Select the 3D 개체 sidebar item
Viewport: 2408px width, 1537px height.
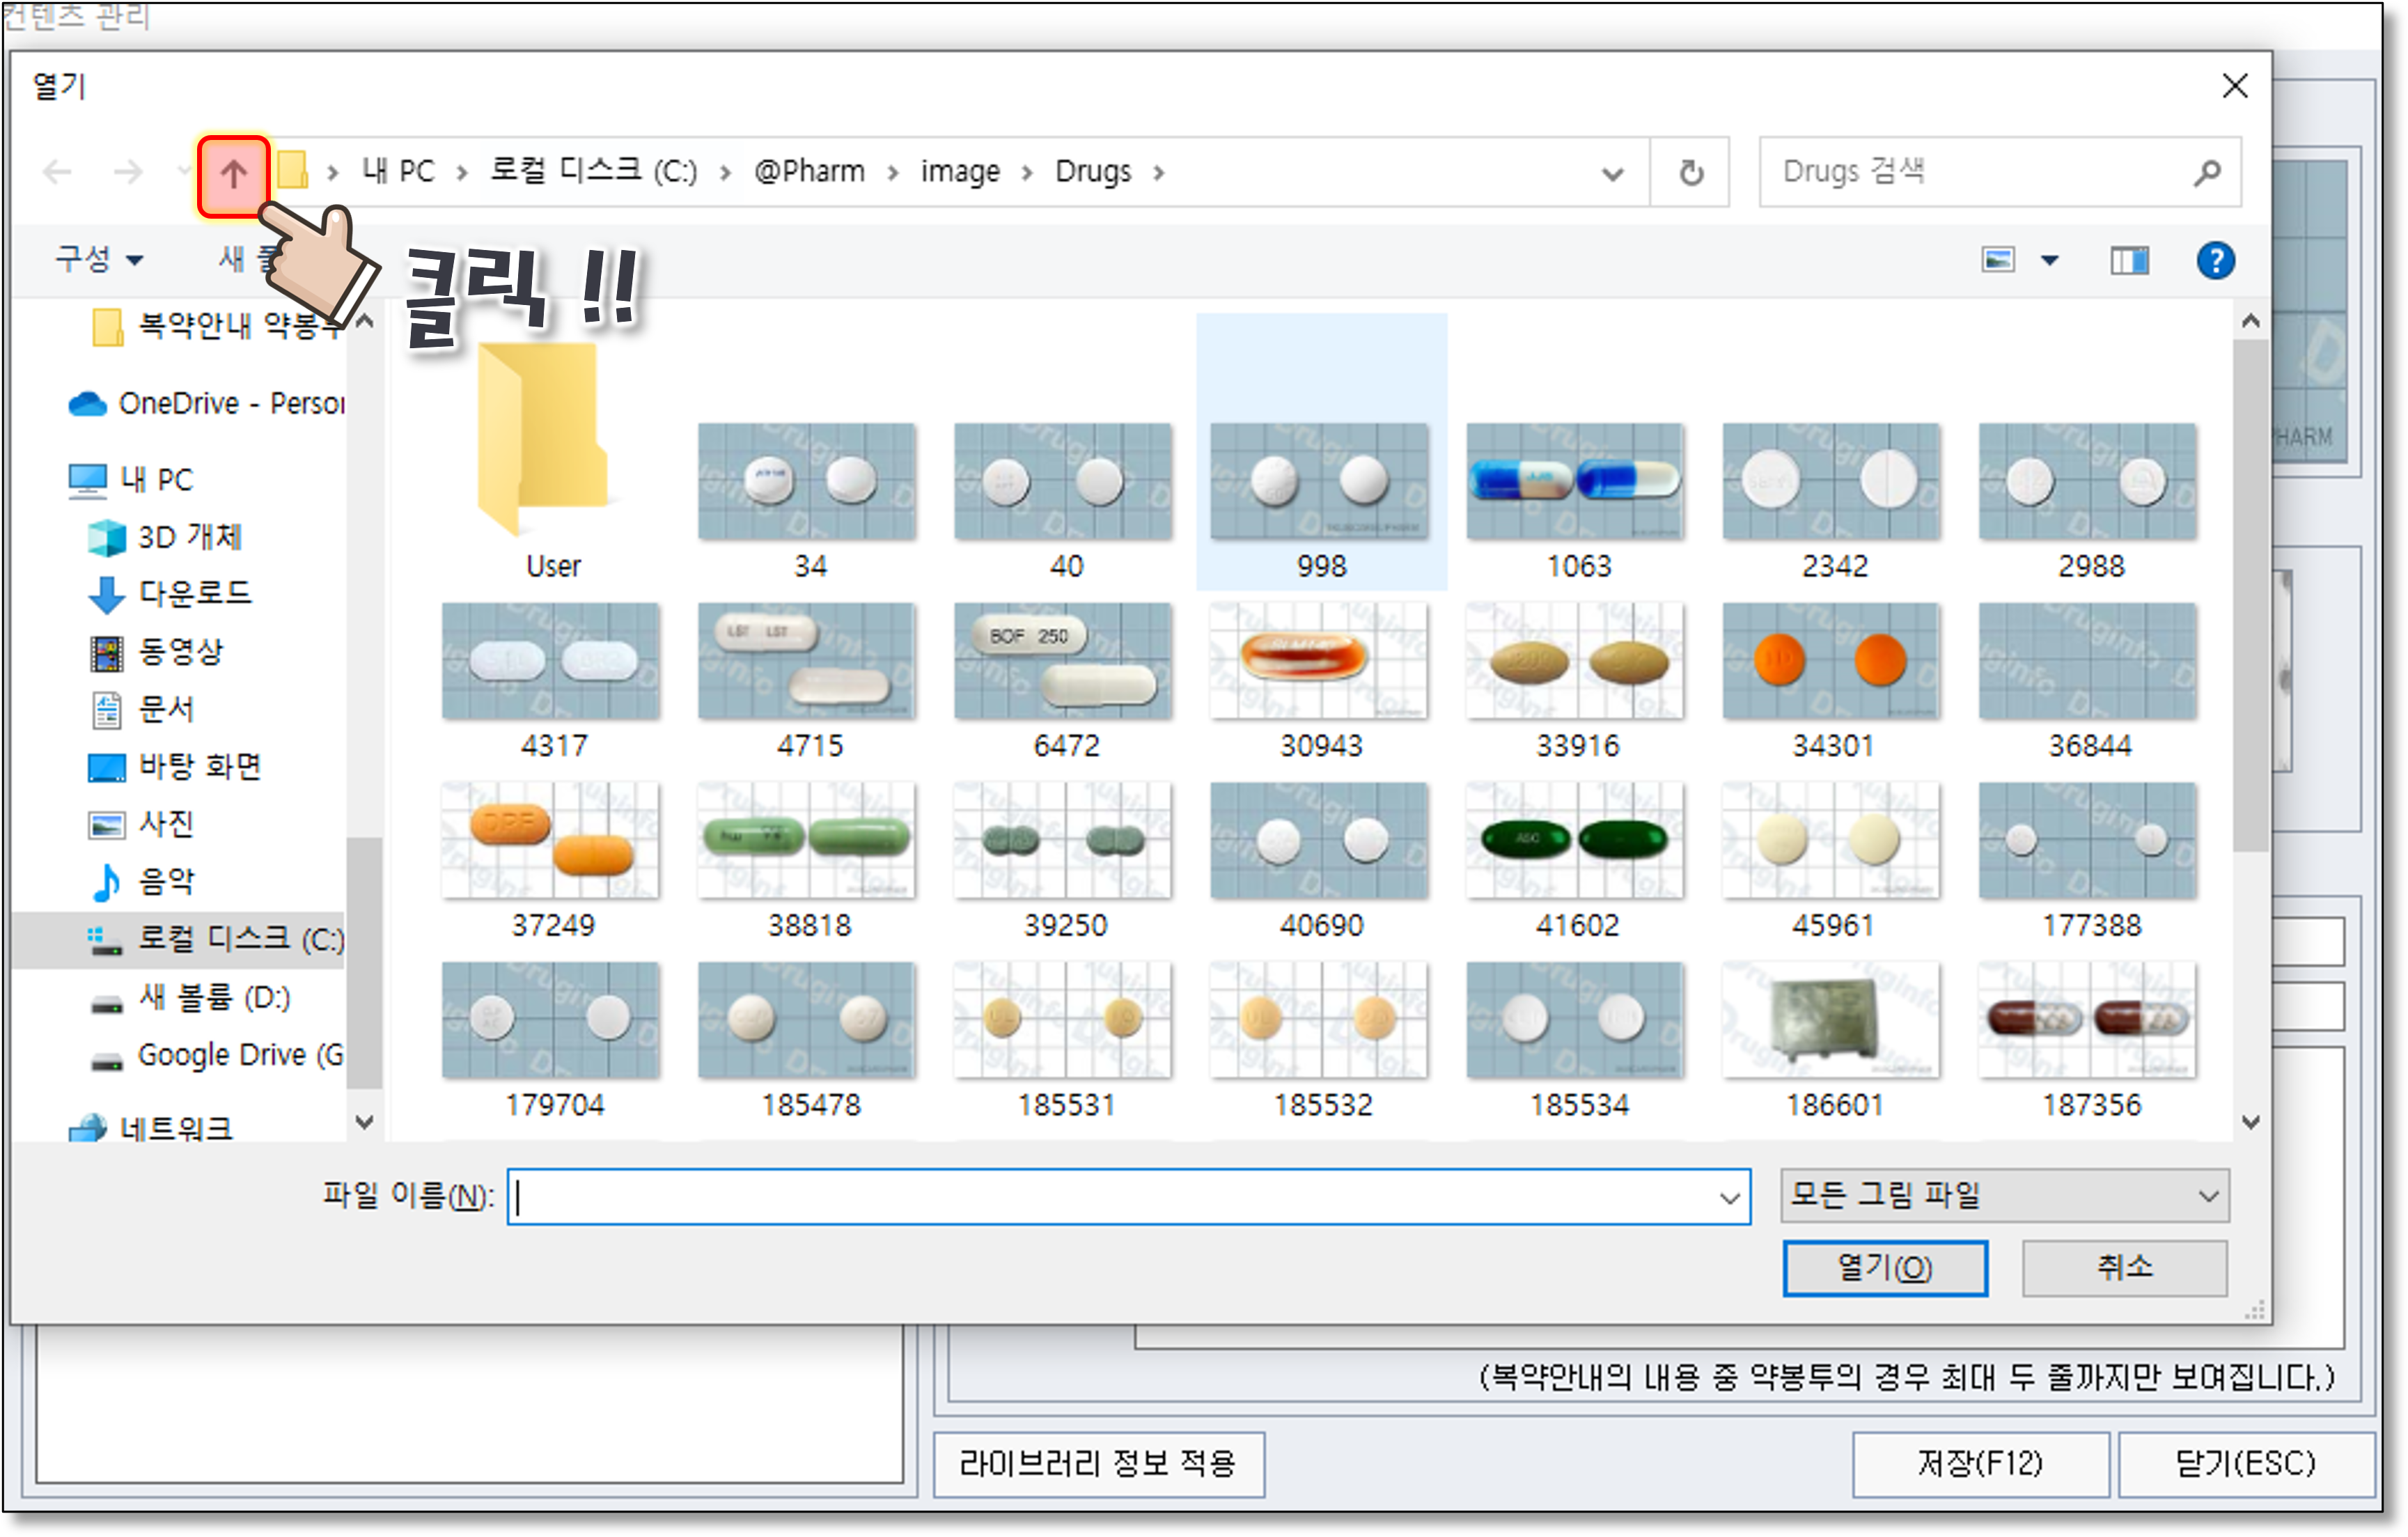click(188, 537)
